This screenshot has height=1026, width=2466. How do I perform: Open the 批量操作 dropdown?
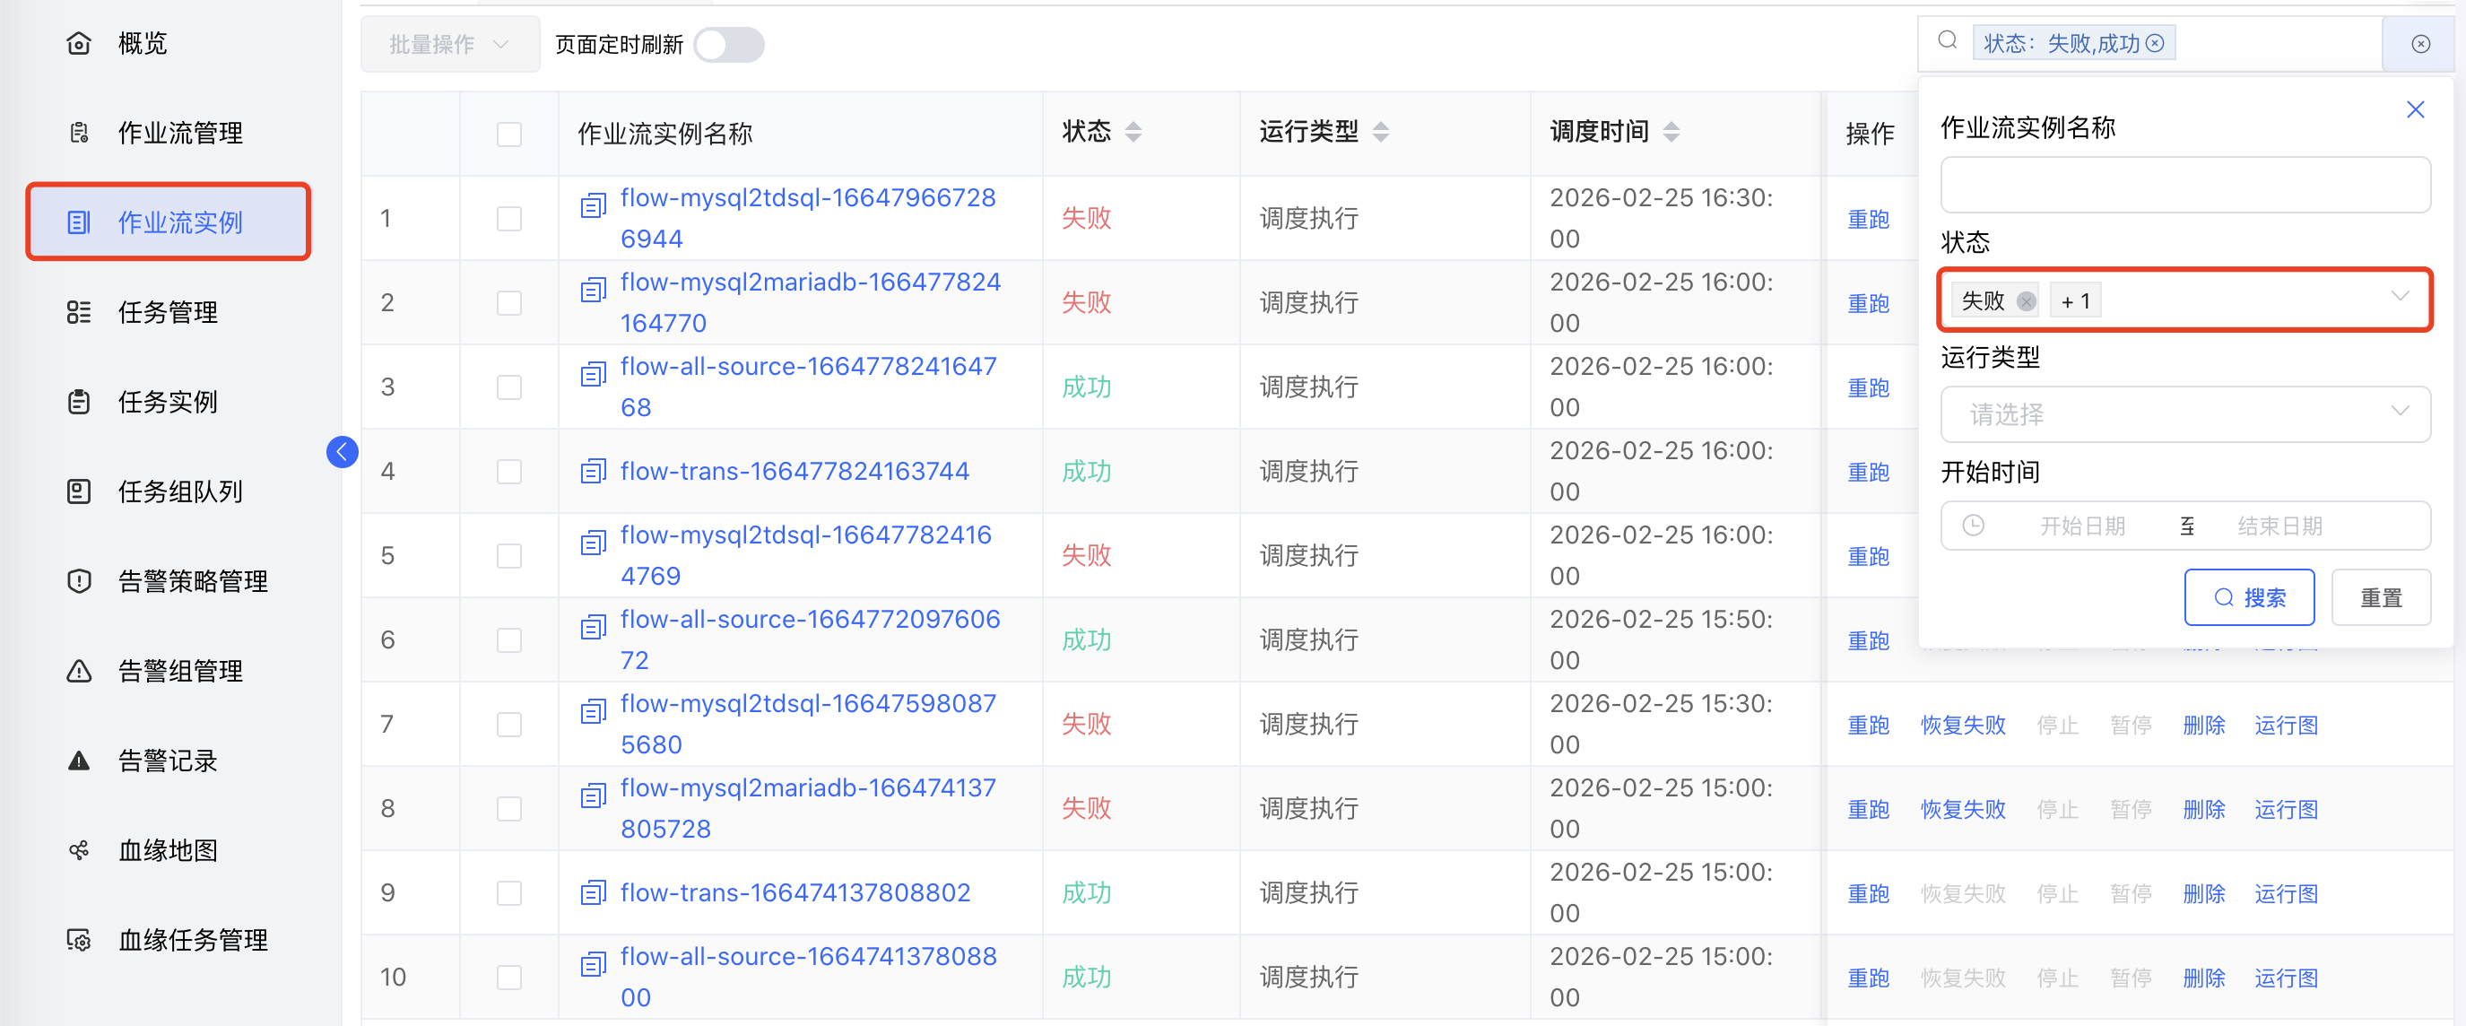pos(449,45)
